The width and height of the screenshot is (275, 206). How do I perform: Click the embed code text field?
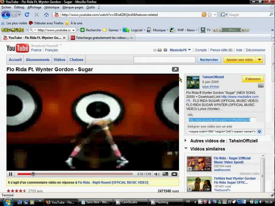pyautogui.click(x=222, y=131)
